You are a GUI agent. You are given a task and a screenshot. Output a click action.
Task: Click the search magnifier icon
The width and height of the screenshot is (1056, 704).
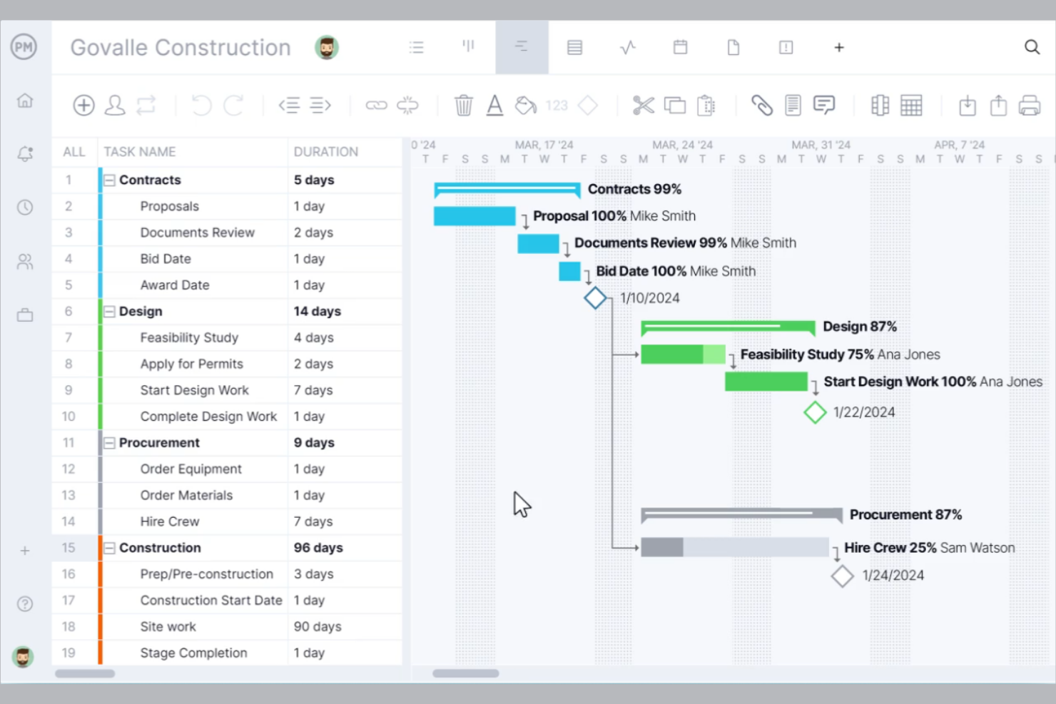1032,47
